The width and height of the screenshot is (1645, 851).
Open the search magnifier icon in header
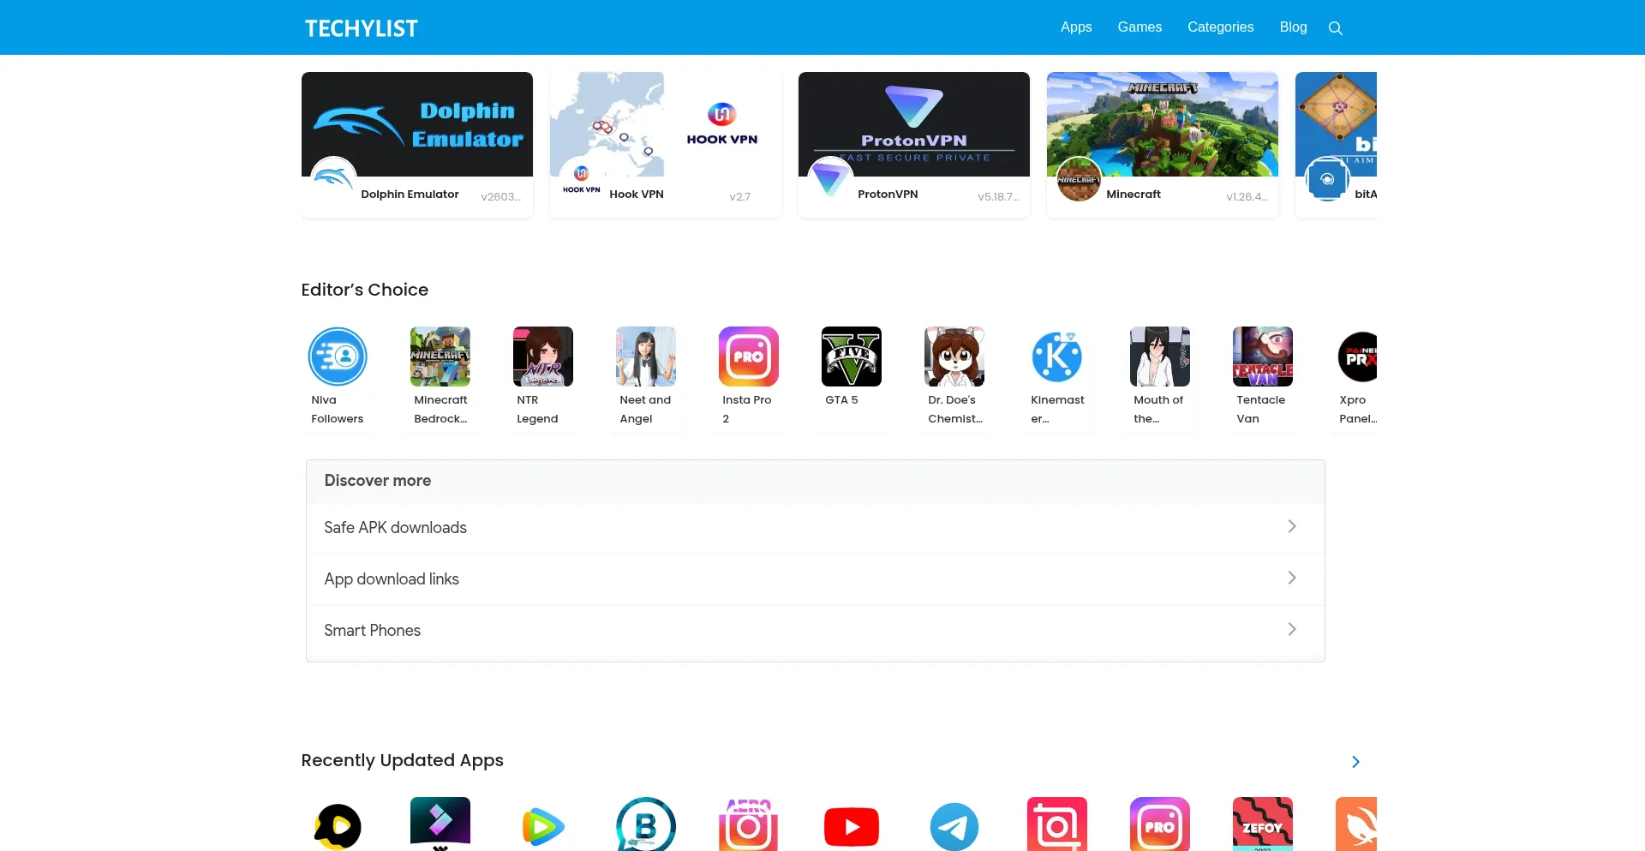(x=1335, y=28)
